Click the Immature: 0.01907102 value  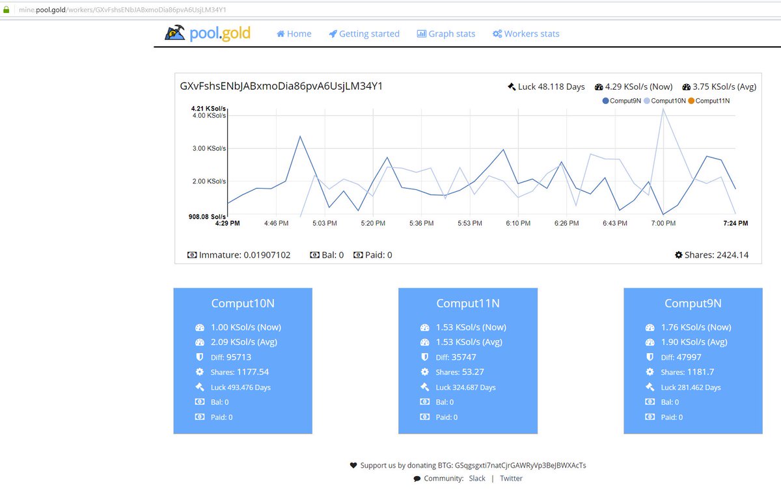click(245, 255)
